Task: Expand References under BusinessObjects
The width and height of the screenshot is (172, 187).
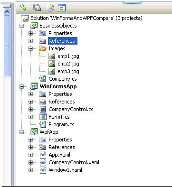Action: coord(30,41)
